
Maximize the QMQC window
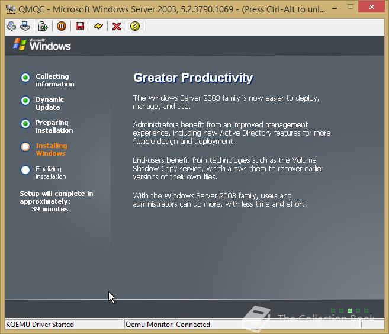[x=351, y=7]
